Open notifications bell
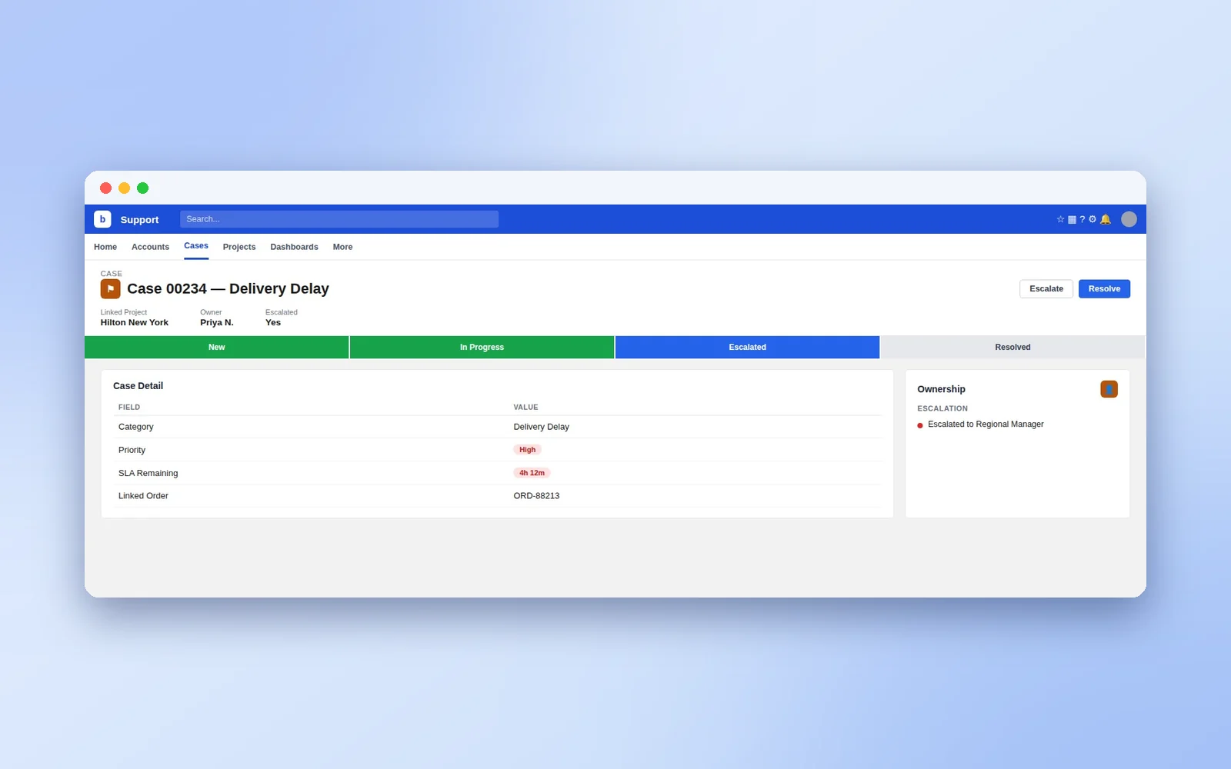Viewport: 1231px width, 769px height. [1106, 219]
